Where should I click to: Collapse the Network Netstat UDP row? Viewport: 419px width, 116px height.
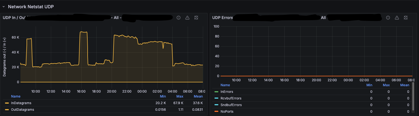[x=4, y=7]
